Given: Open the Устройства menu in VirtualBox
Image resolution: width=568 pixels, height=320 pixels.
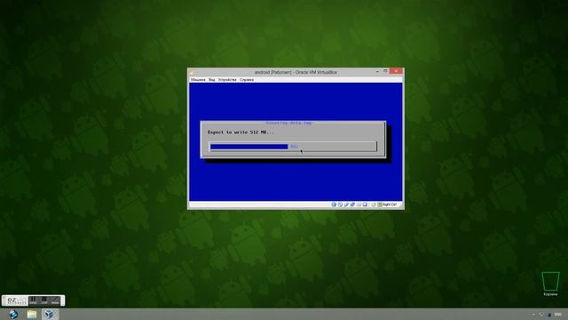Looking at the screenshot, I should point(227,79).
